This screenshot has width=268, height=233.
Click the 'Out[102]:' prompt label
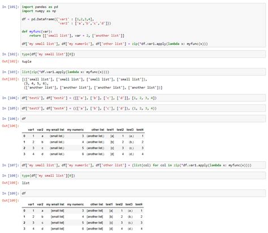(x=11, y=62)
